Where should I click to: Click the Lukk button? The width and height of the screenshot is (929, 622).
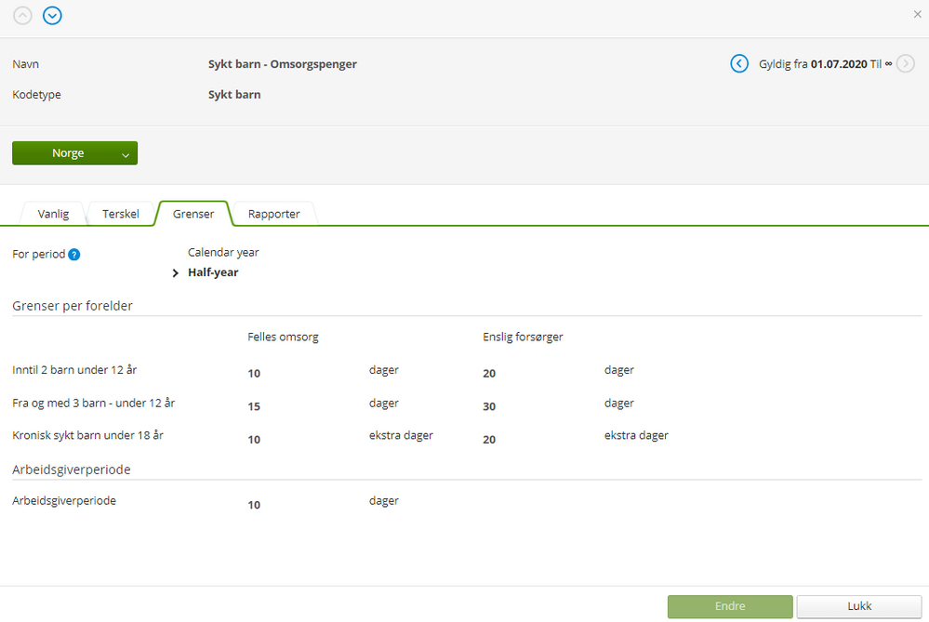(x=846, y=606)
